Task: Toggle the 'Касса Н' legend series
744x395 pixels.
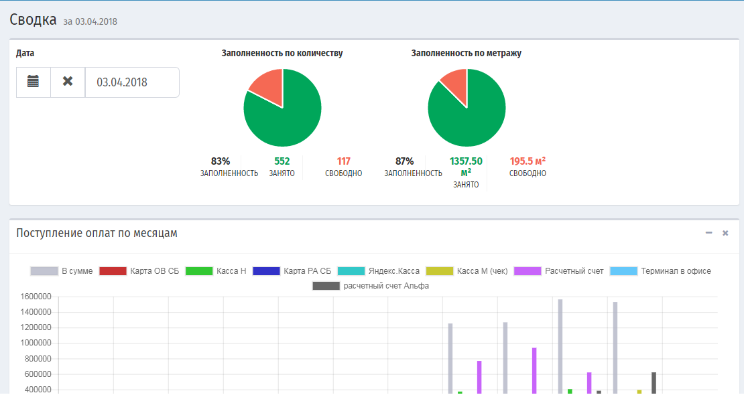Action: [216, 271]
